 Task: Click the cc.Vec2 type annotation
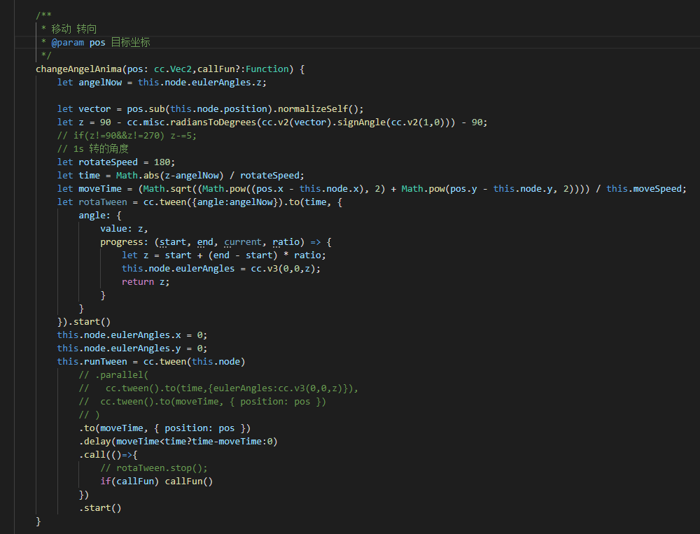pyautogui.click(x=173, y=69)
